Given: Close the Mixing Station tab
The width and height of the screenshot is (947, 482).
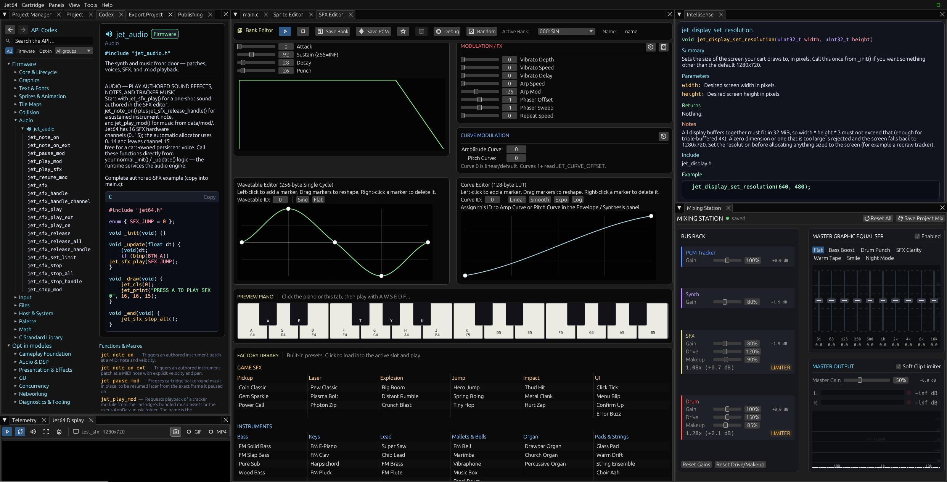Looking at the screenshot, I should (x=728, y=208).
